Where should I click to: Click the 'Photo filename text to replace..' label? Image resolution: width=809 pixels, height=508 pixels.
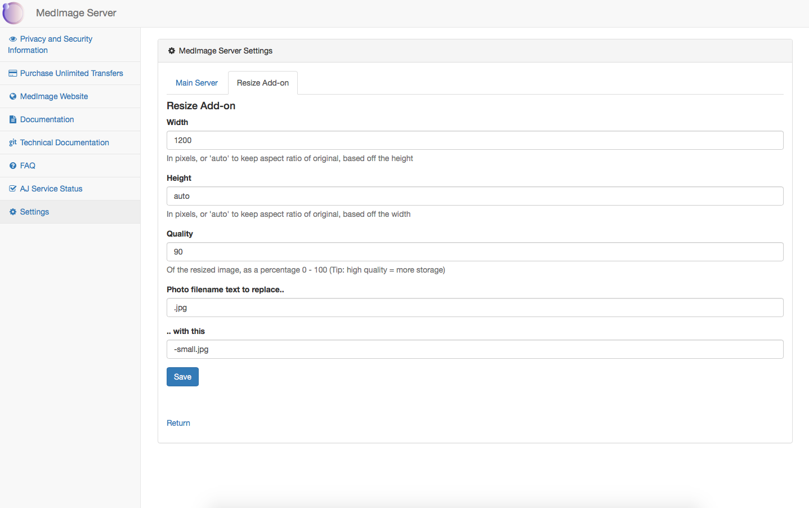(x=225, y=289)
